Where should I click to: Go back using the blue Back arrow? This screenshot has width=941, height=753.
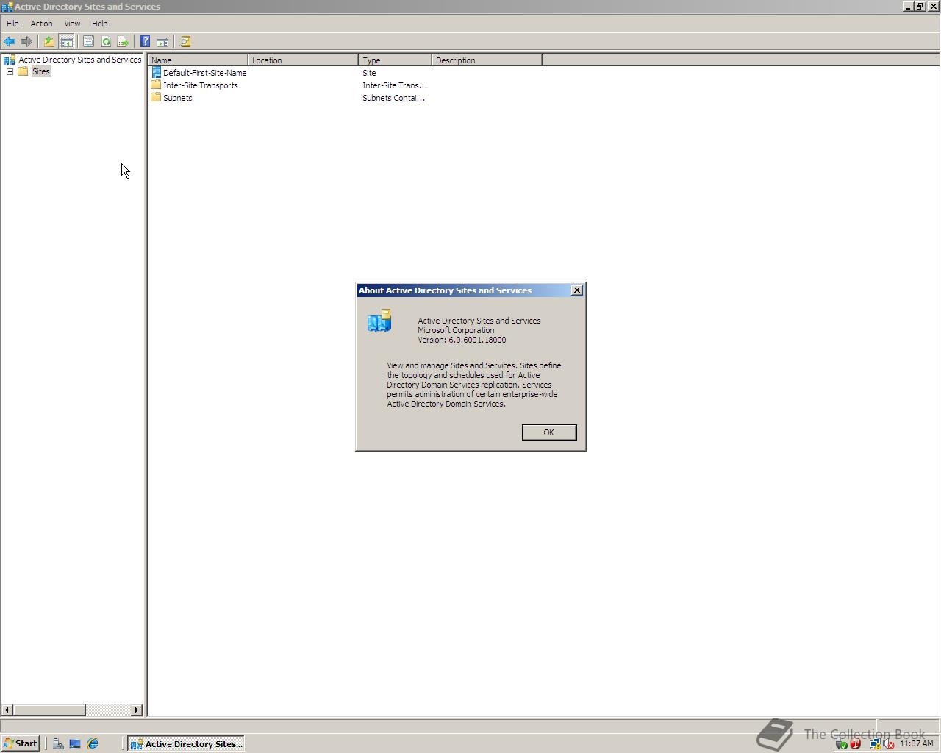click(10, 42)
